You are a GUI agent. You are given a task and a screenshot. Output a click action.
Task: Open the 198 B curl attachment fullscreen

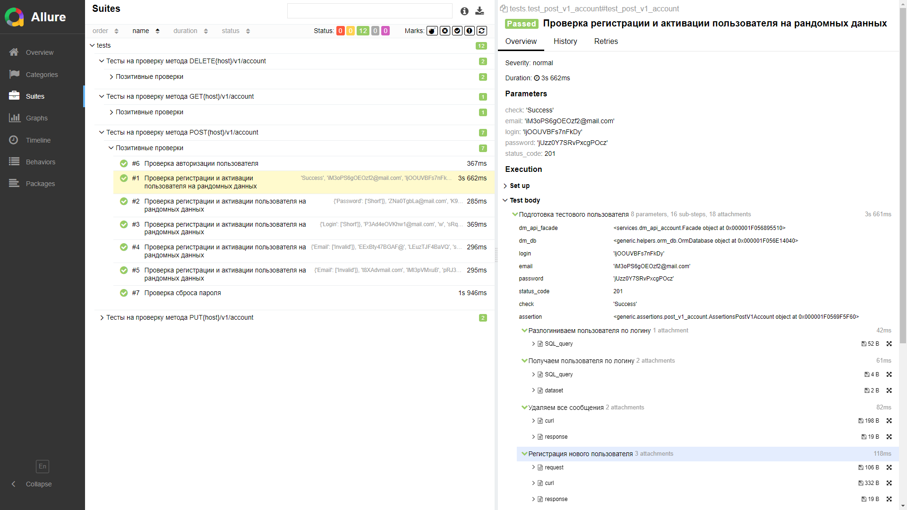(889, 421)
